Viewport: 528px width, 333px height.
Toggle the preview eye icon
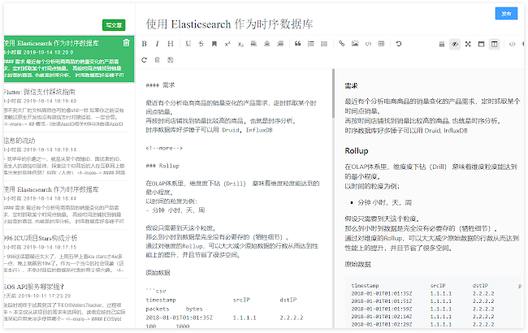[x=455, y=44]
